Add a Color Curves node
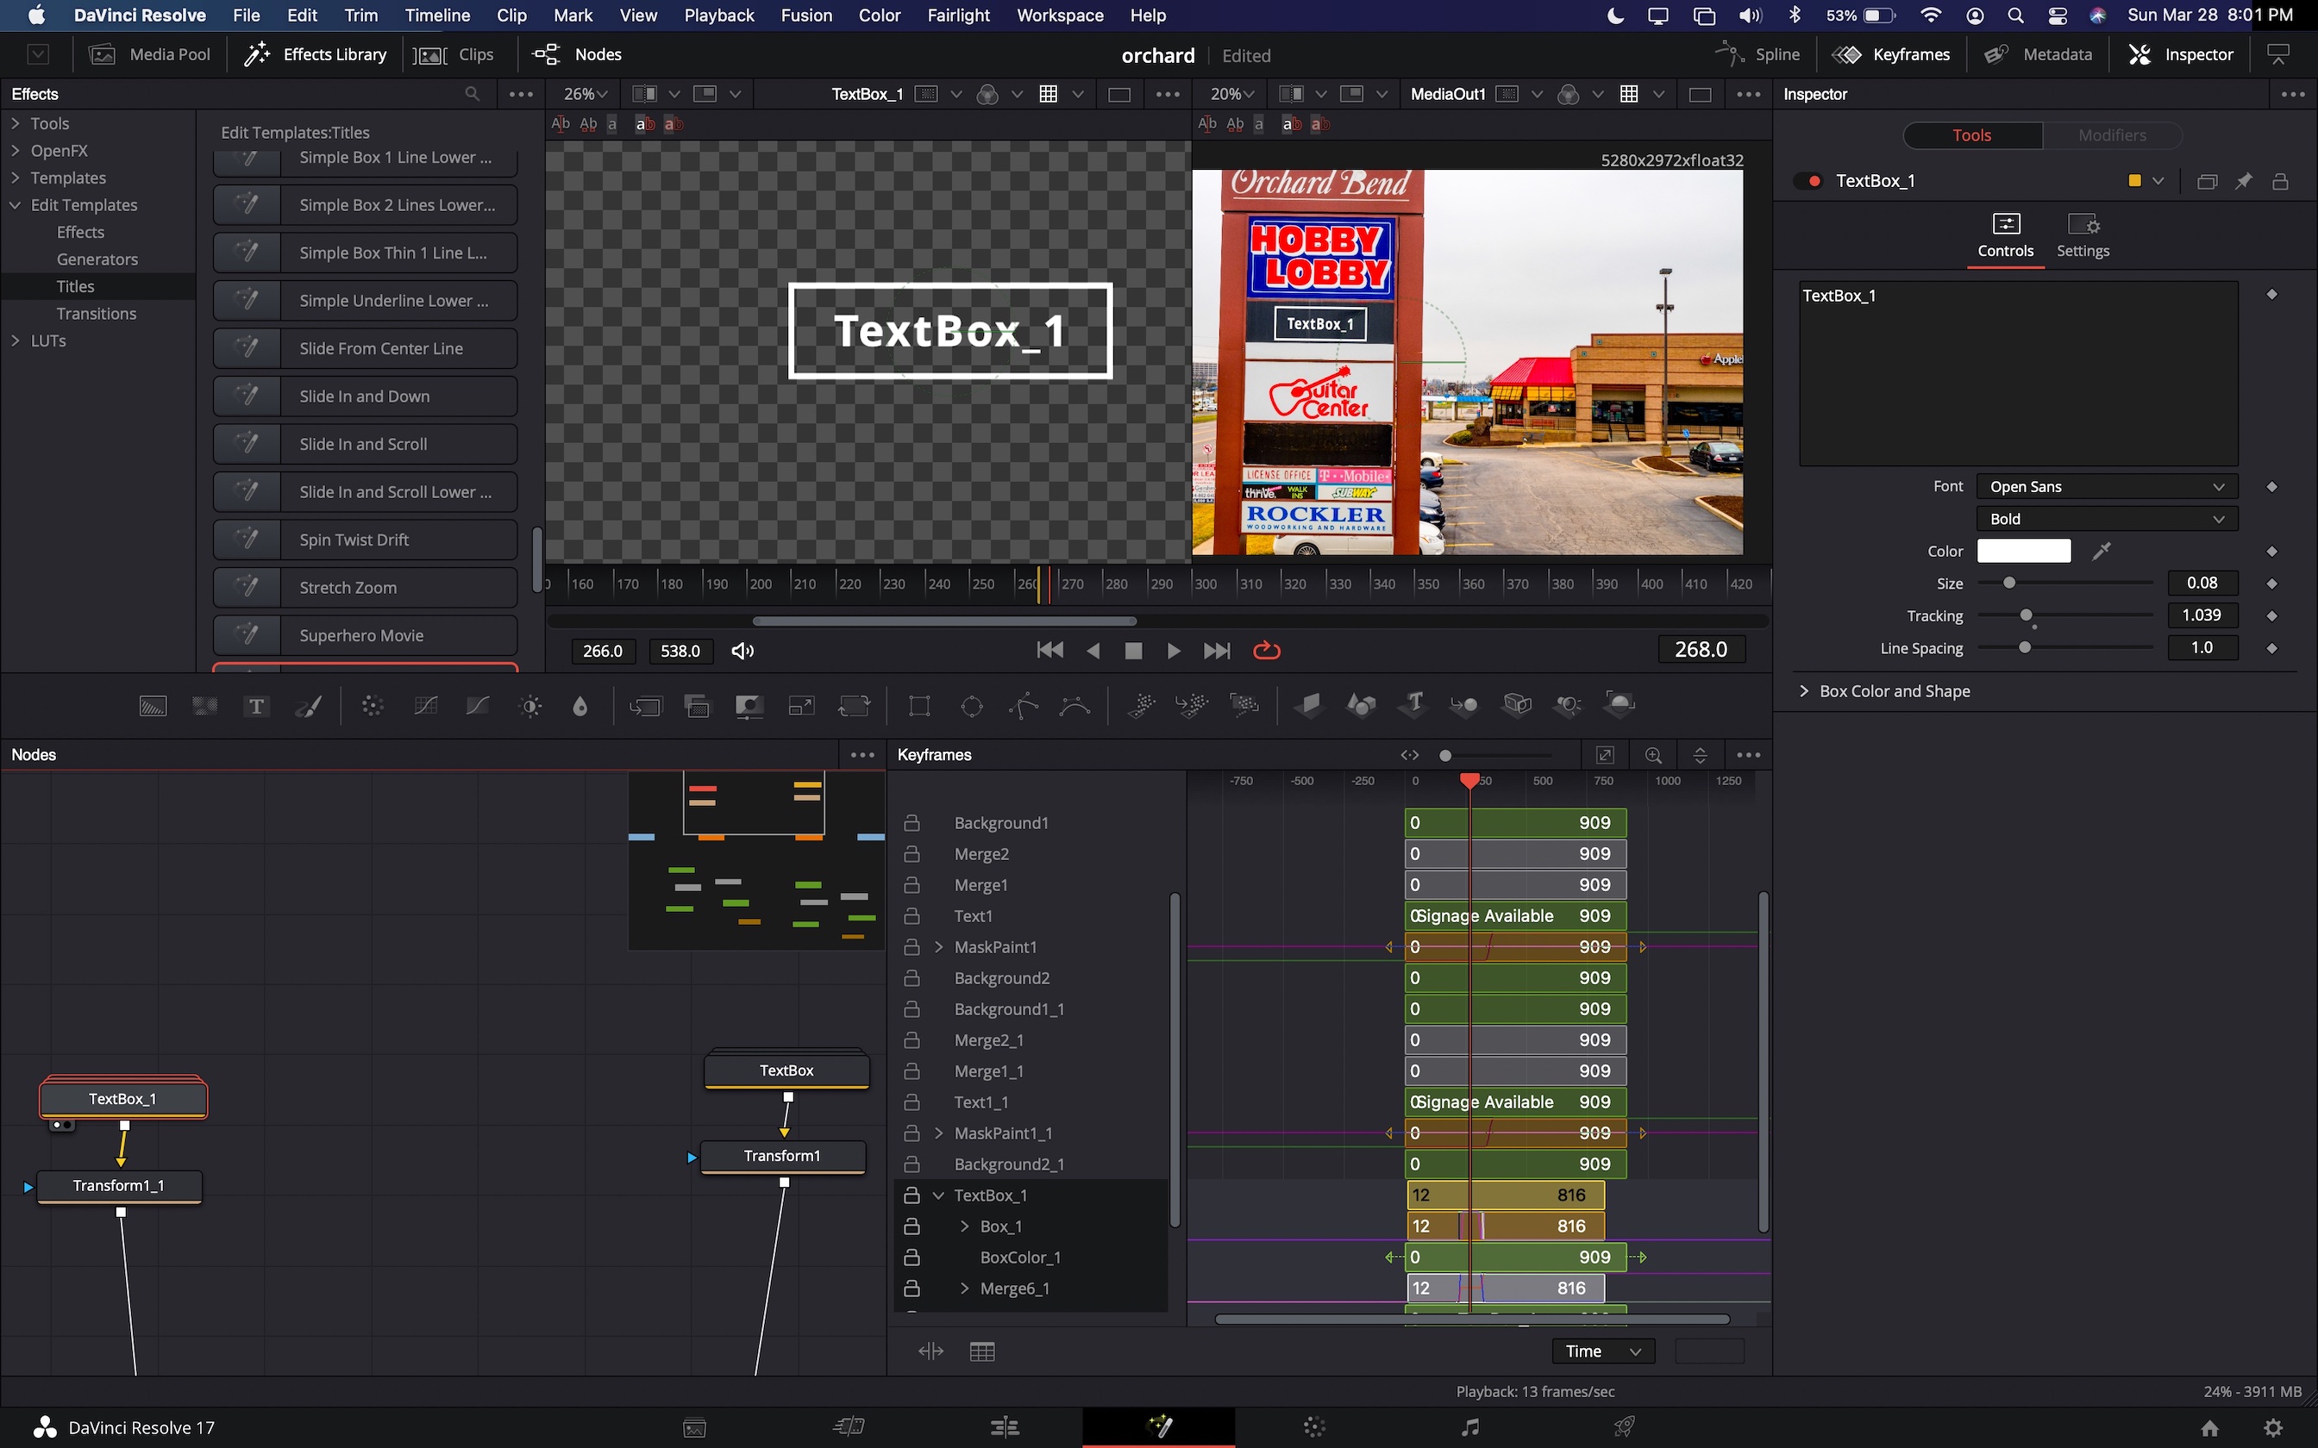This screenshot has width=2318, height=1448. (425, 706)
